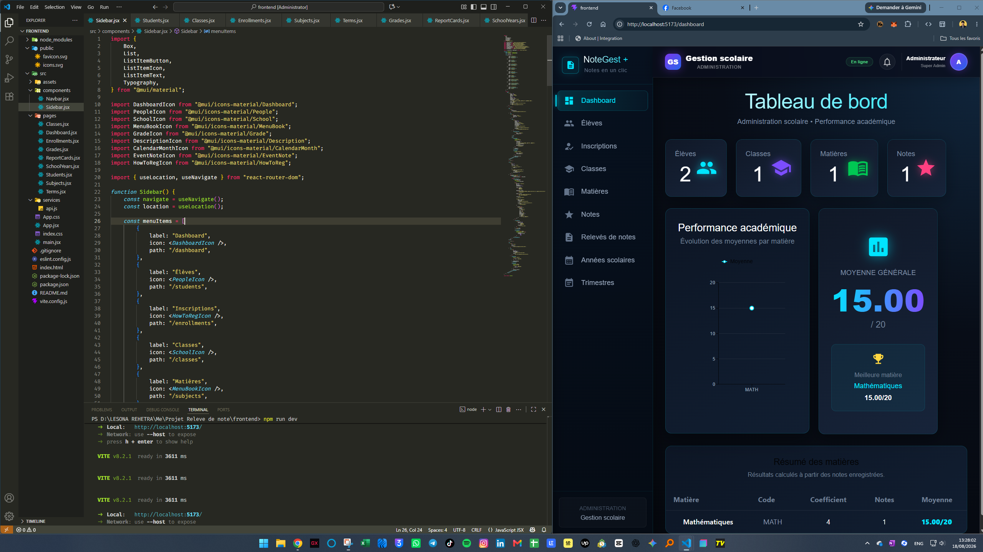The height and width of the screenshot is (552, 983).
Task: Collapse the src folder in Explorer
Action: pyautogui.click(x=51, y=73)
